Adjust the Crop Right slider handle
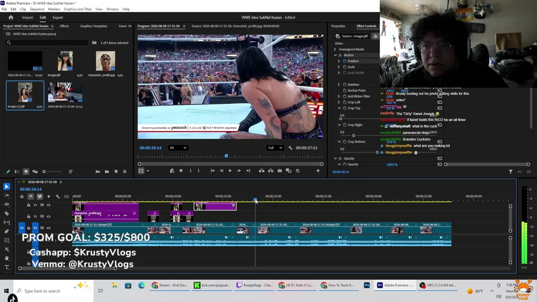 click(353, 135)
